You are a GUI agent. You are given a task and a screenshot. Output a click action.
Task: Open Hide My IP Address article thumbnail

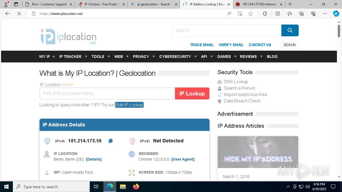[258, 152]
